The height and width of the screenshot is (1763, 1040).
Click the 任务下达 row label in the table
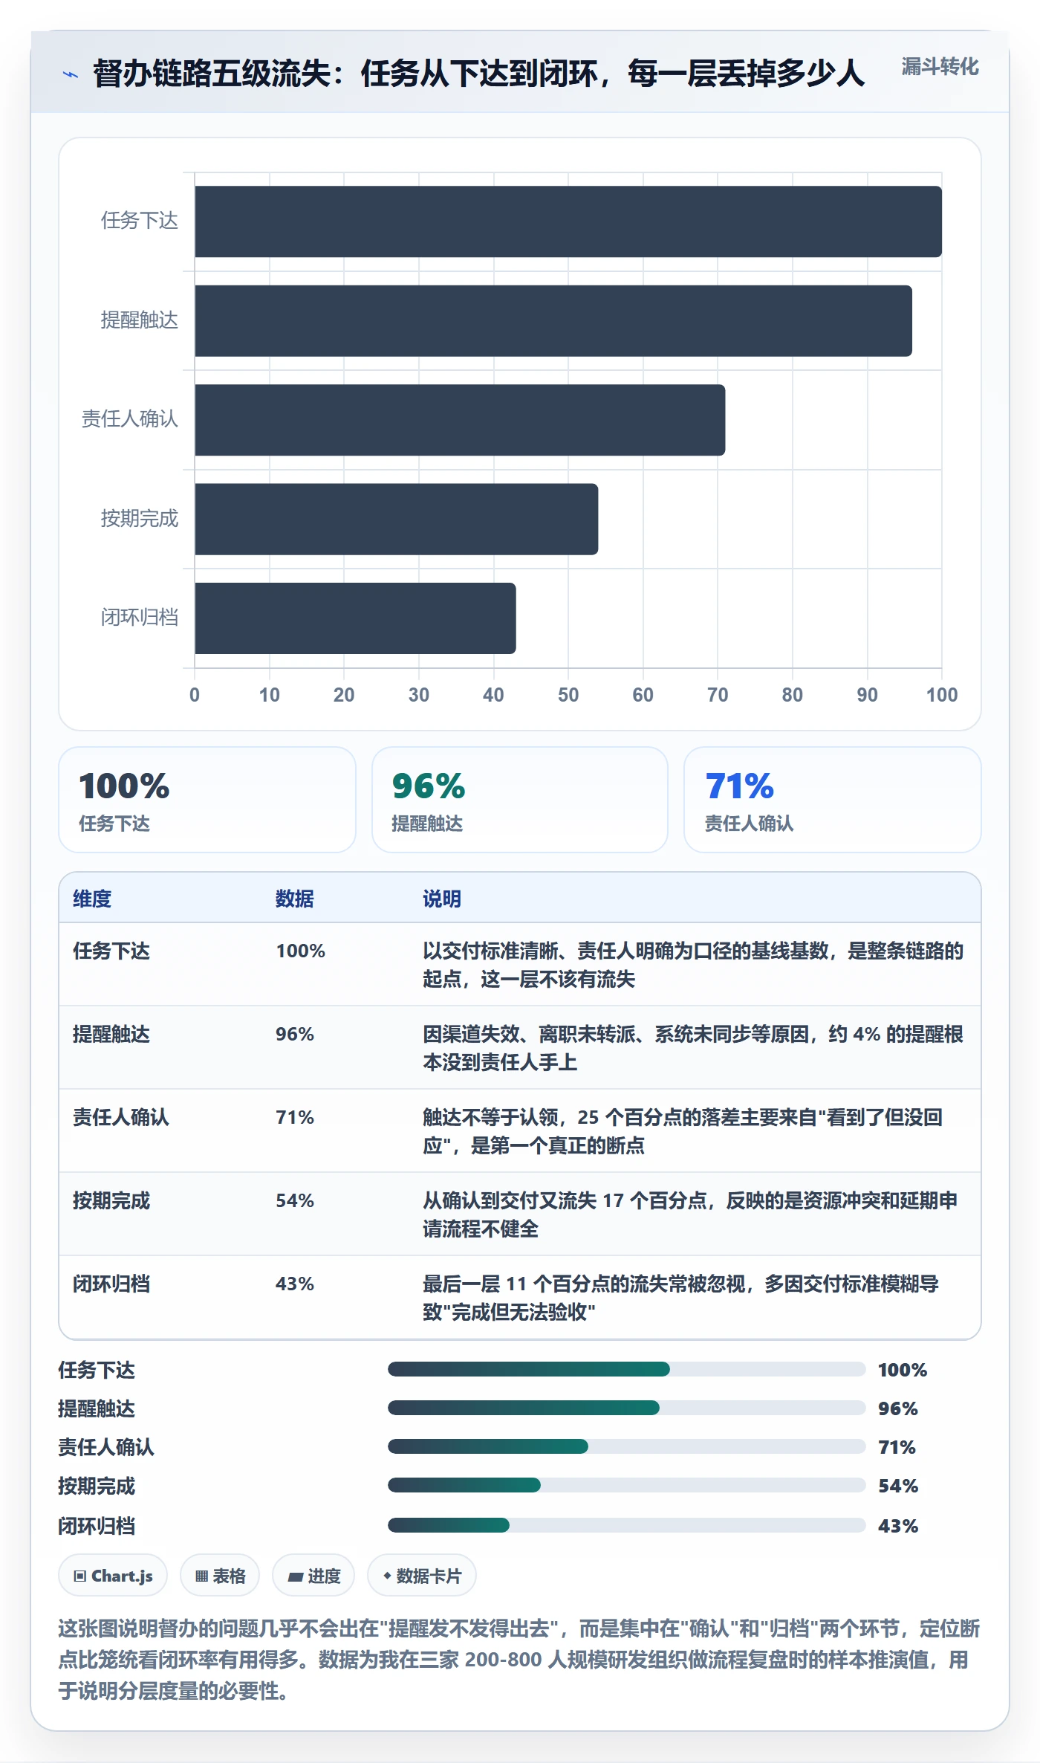[111, 951]
